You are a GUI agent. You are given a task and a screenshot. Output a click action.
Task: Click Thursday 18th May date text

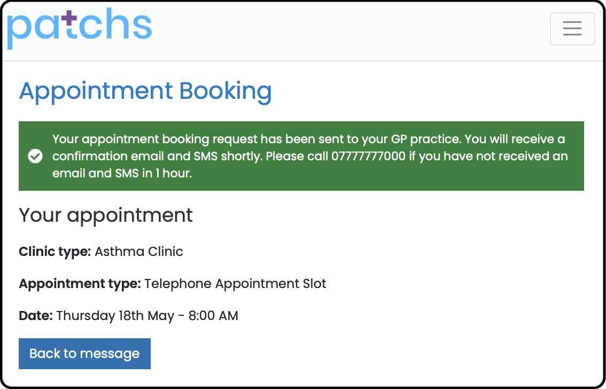[x=115, y=316]
